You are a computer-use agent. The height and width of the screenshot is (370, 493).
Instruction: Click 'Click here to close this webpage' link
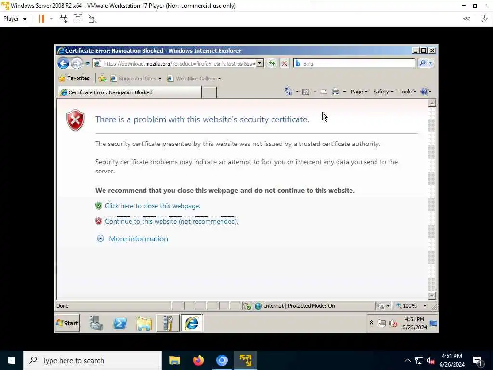click(x=153, y=206)
